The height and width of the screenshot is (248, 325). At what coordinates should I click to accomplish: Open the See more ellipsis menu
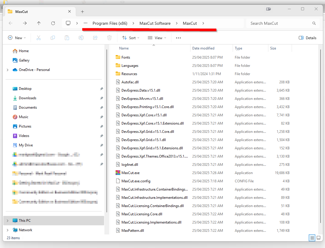click(178, 38)
